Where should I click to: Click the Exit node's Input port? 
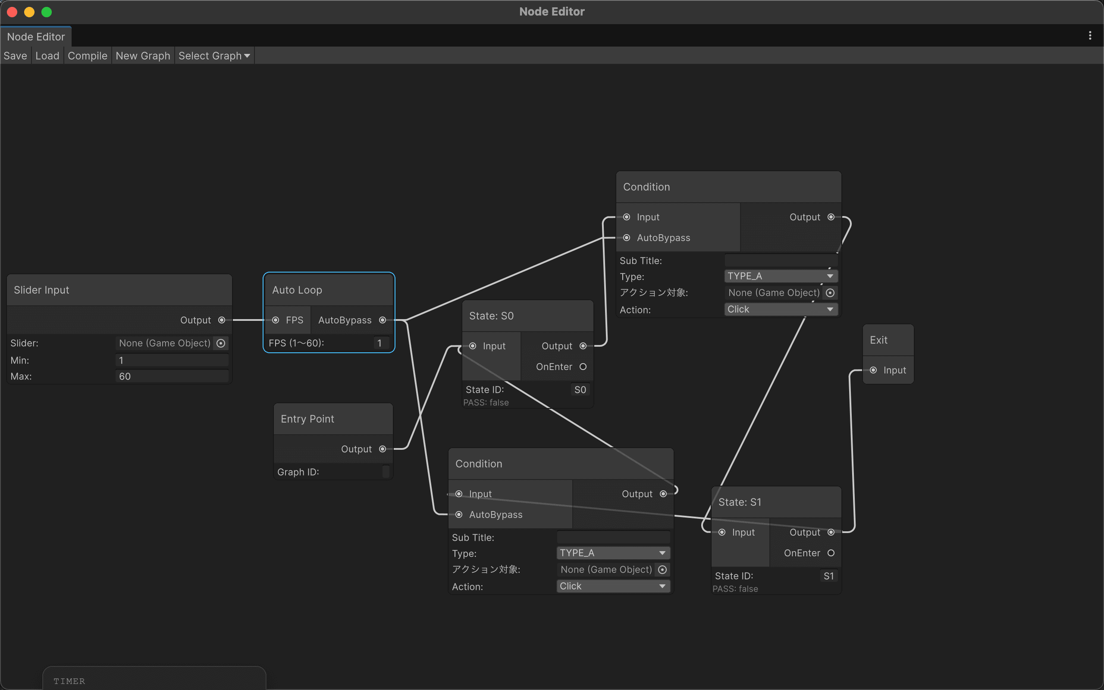pyautogui.click(x=873, y=370)
